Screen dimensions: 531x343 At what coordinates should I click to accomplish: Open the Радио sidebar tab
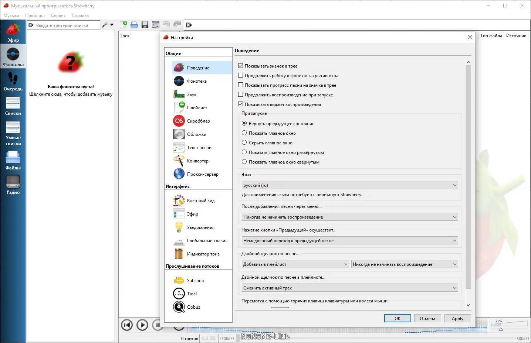[x=13, y=184]
